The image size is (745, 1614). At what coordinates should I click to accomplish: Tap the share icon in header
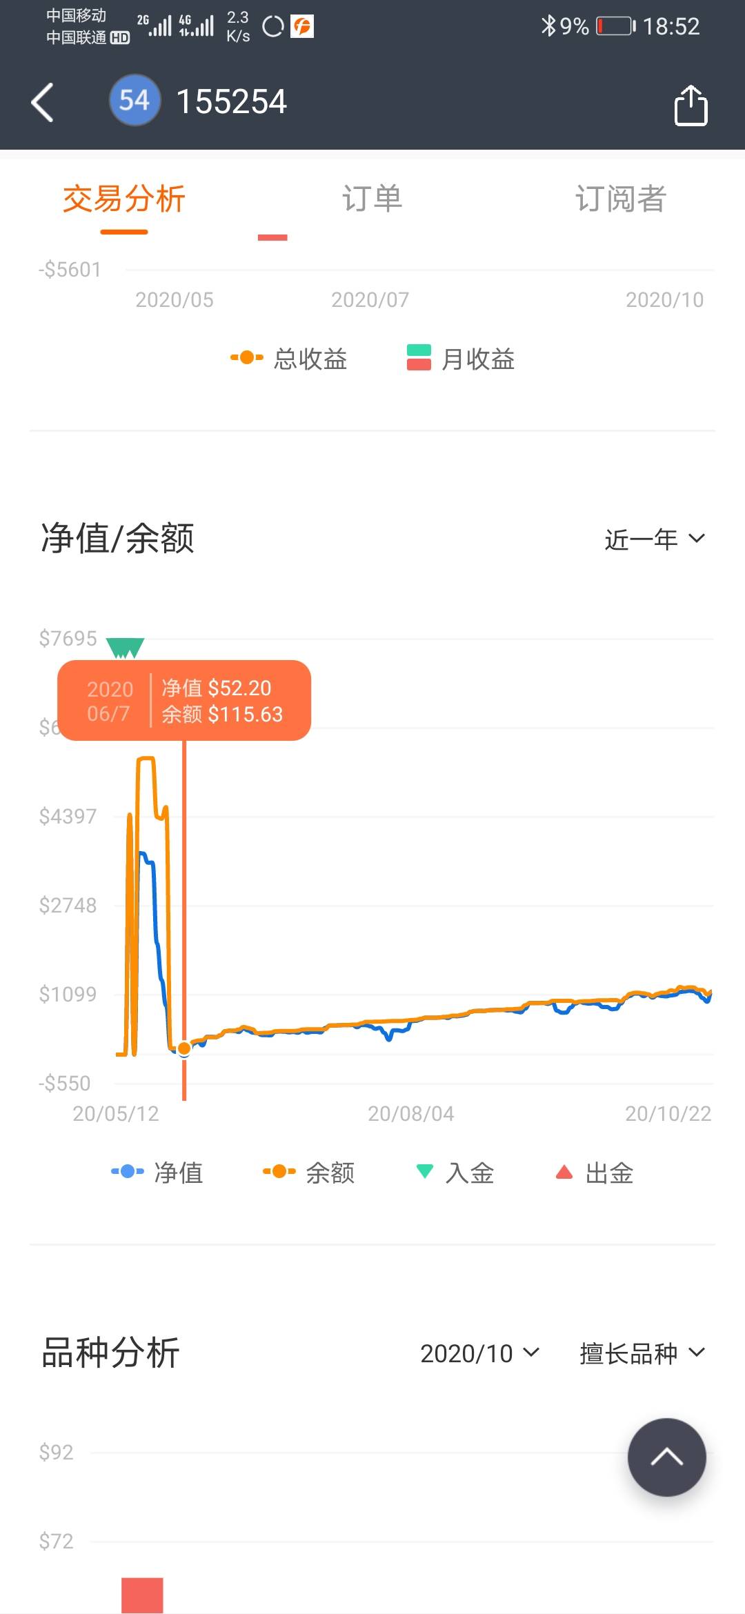tap(691, 106)
